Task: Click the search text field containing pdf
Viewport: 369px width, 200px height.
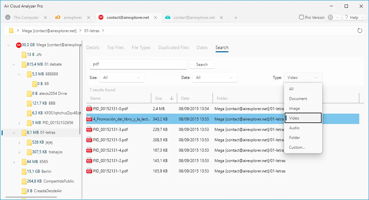Action: point(138,64)
